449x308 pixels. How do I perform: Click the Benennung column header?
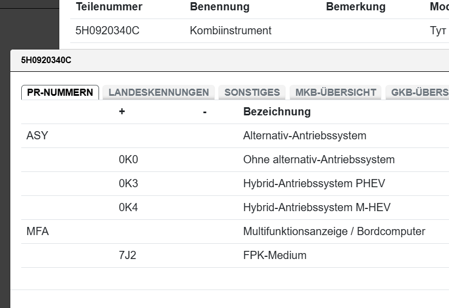click(x=219, y=7)
